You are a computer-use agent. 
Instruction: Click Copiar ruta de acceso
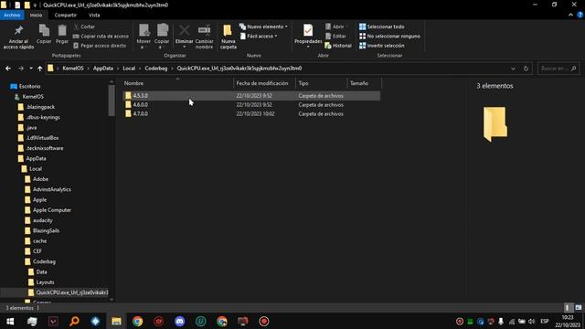[101, 37]
